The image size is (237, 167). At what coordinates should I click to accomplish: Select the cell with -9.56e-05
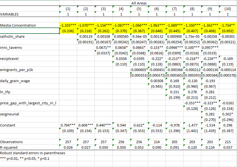[139, 36]
